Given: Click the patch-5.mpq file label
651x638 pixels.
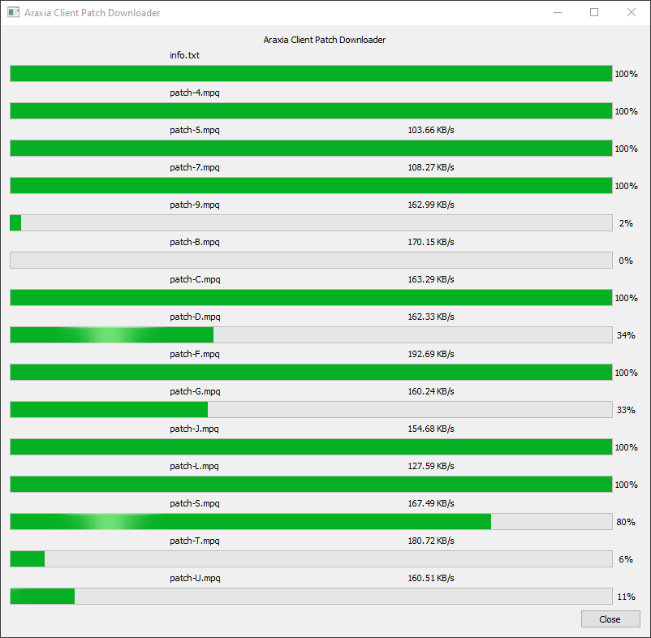Looking at the screenshot, I should [x=195, y=131].
